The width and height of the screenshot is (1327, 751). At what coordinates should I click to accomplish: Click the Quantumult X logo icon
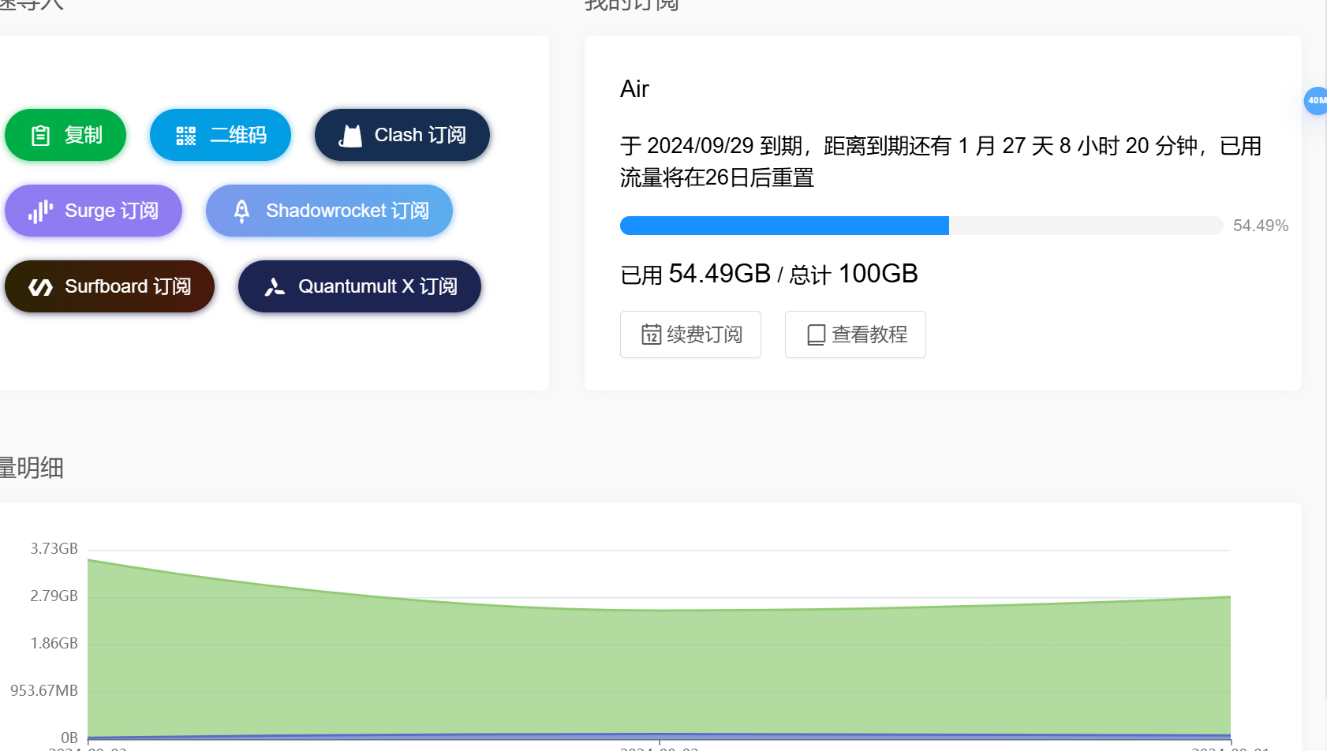point(274,286)
